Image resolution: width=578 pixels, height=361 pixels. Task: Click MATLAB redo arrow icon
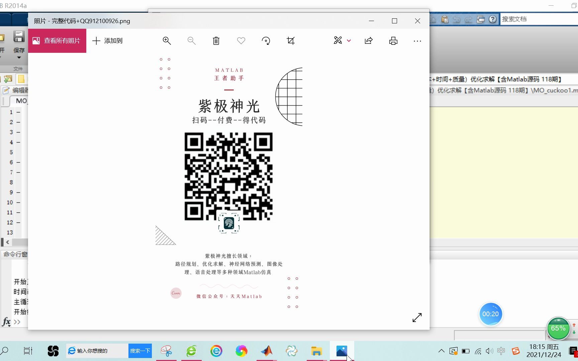(469, 20)
